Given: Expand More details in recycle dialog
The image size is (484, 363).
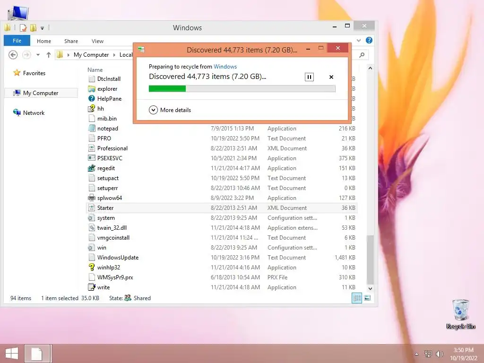Looking at the screenshot, I should 170,110.
